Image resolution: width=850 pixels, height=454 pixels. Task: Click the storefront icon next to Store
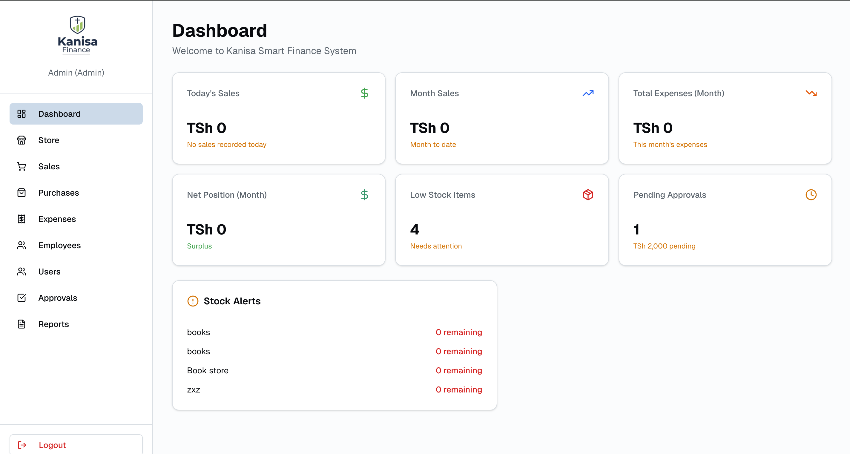pyautogui.click(x=22, y=140)
